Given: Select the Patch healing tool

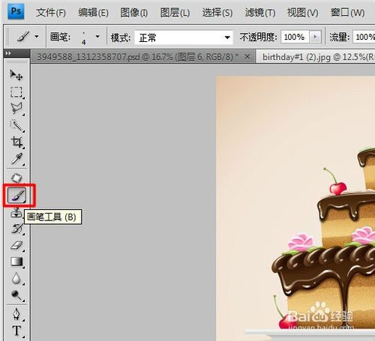Looking at the screenshot, I should pyautogui.click(x=16, y=178).
